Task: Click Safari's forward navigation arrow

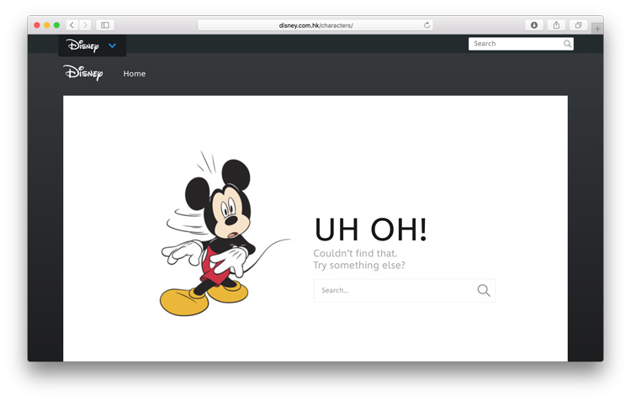Action: (85, 25)
